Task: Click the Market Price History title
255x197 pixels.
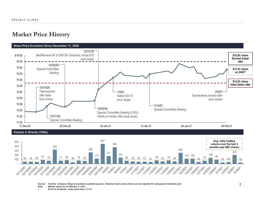Action: pyautogui.click(x=41, y=34)
